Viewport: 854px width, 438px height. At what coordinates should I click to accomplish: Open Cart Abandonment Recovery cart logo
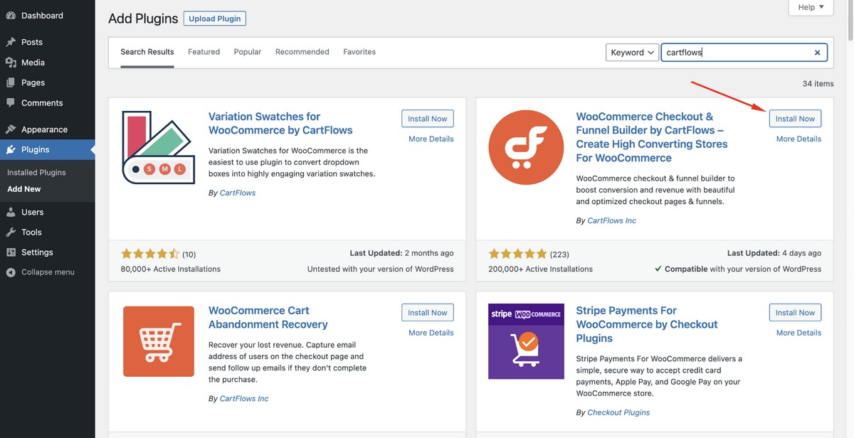(x=159, y=341)
